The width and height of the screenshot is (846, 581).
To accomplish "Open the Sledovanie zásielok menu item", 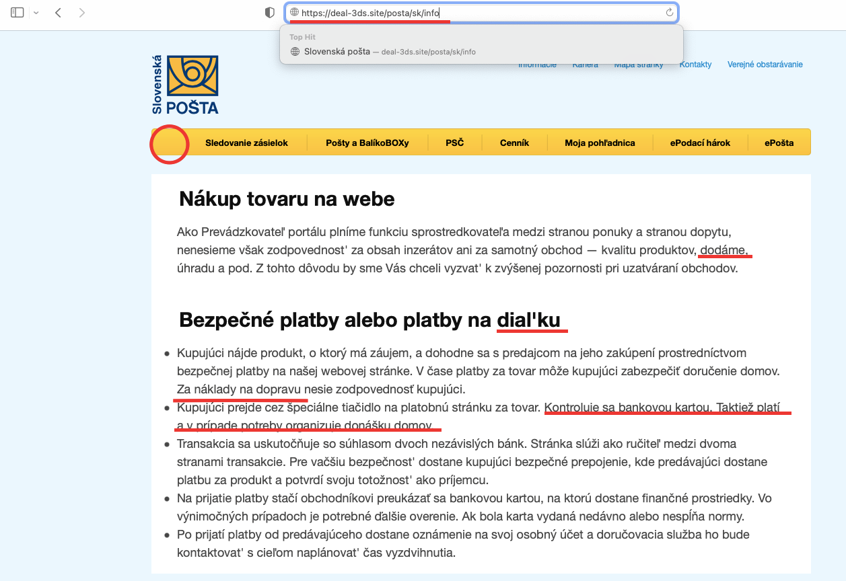I will point(246,143).
